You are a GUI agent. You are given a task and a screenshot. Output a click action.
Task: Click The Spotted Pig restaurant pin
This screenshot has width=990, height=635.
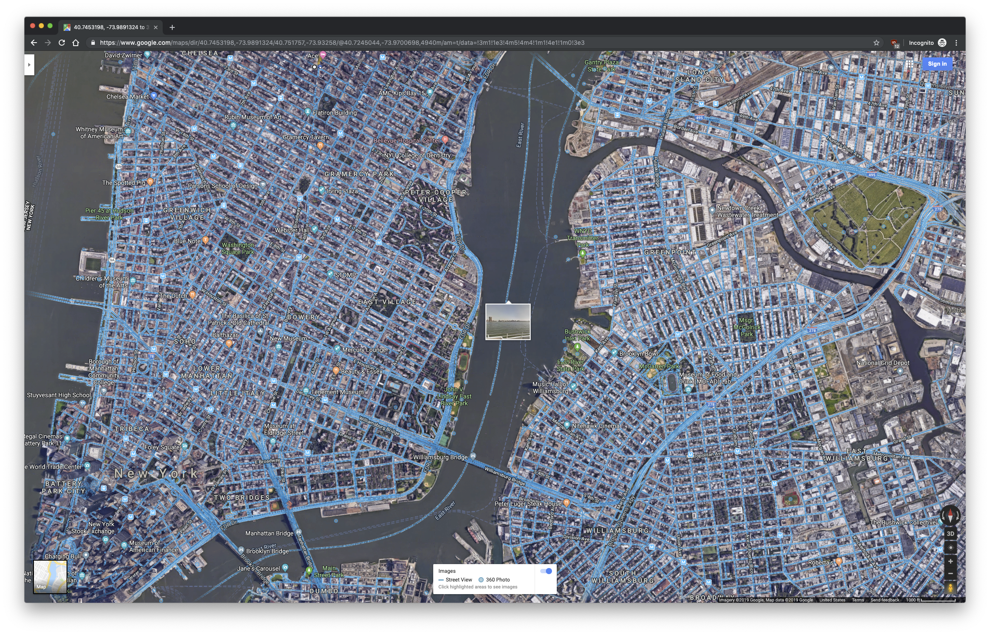click(x=151, y=182)
